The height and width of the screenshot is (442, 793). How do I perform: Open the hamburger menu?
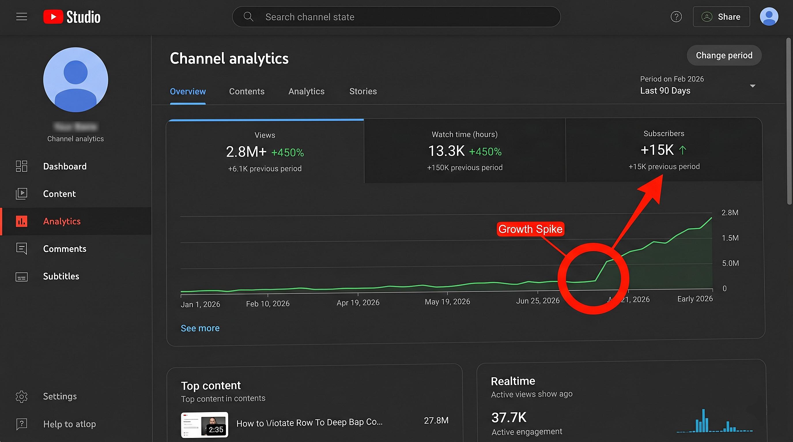(x=22, y=17)
